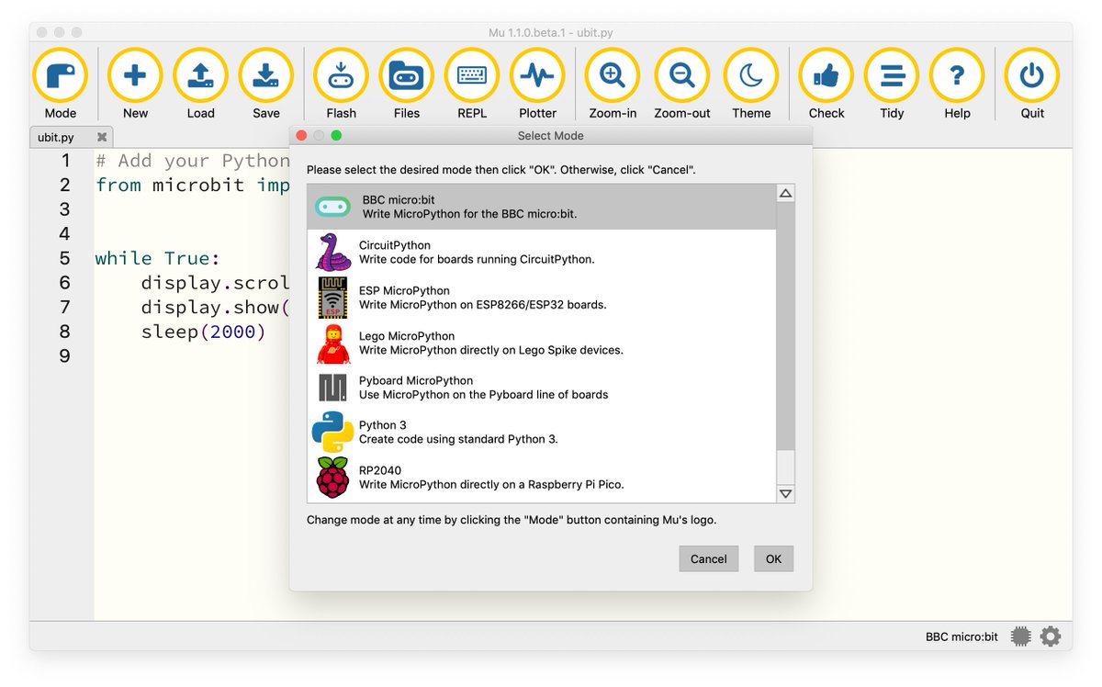Click the Mode button with Mu's logo
Image resolution: width=1102 pixels, height=687 pixels.
coord(60,74)
